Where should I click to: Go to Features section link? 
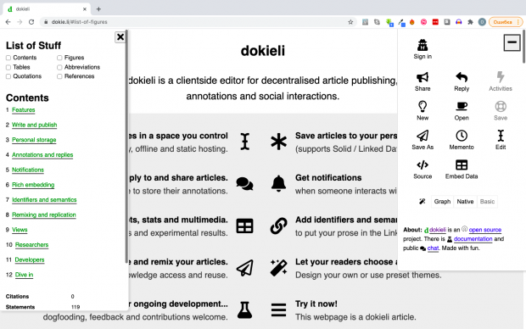[x=24, y=110]
